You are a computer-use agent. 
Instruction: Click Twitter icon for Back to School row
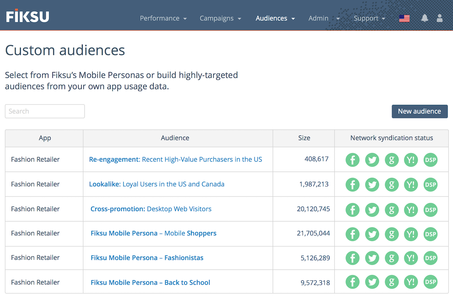point(372,282)
